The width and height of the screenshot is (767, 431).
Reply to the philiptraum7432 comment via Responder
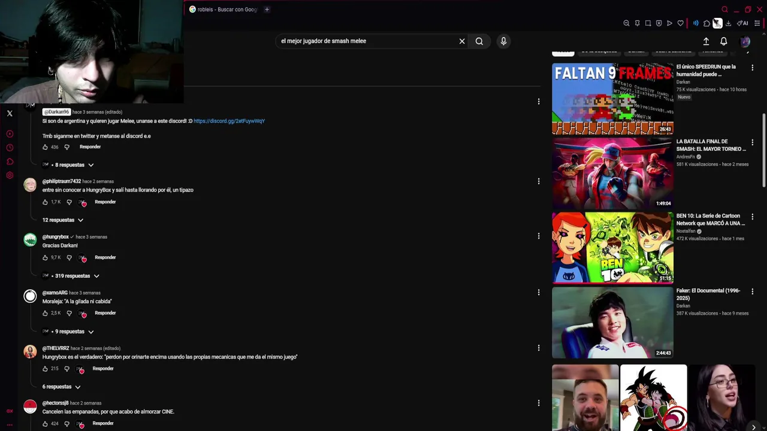pyautogui.click(x=105, y=202)
